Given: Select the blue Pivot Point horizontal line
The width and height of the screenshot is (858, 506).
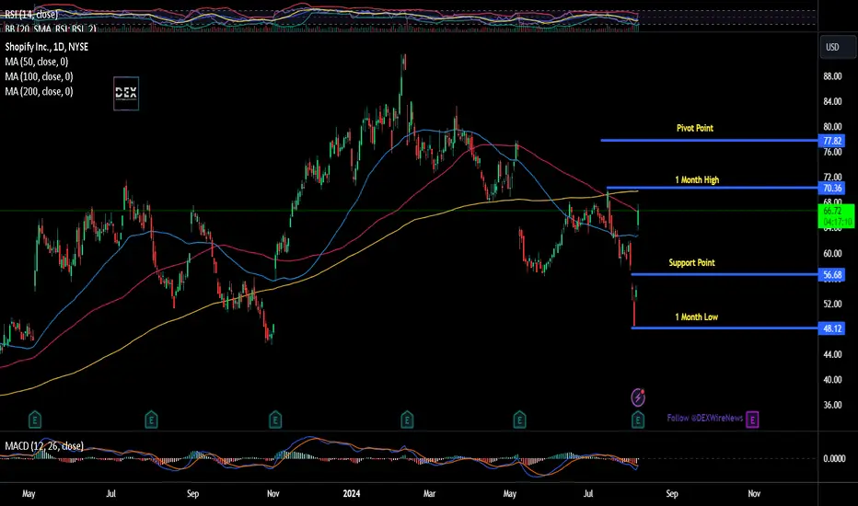Looking at the screenshot, I should tap(709, 141).
